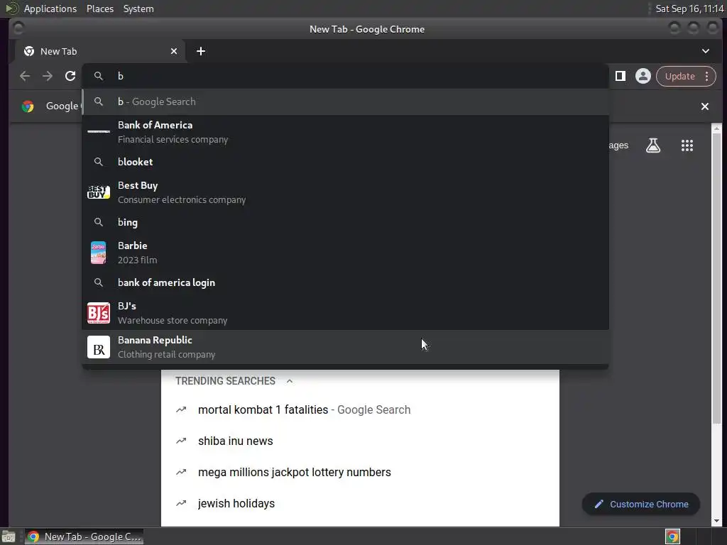Dismiss the Google Chrome infobar with X

click(x=705, y=106)
